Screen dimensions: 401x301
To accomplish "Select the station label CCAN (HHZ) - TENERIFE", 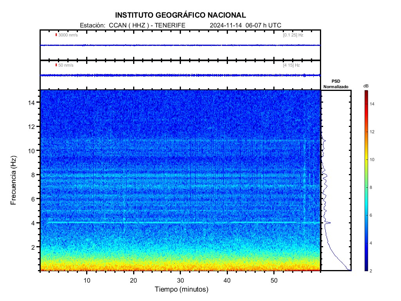I will click(132, 25).
